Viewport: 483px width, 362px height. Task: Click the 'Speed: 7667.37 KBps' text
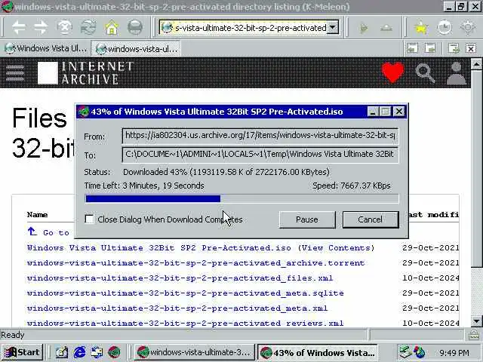[352, 186]
